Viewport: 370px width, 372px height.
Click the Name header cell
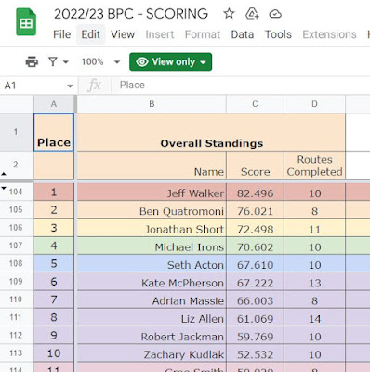click(x=152, y=166)
